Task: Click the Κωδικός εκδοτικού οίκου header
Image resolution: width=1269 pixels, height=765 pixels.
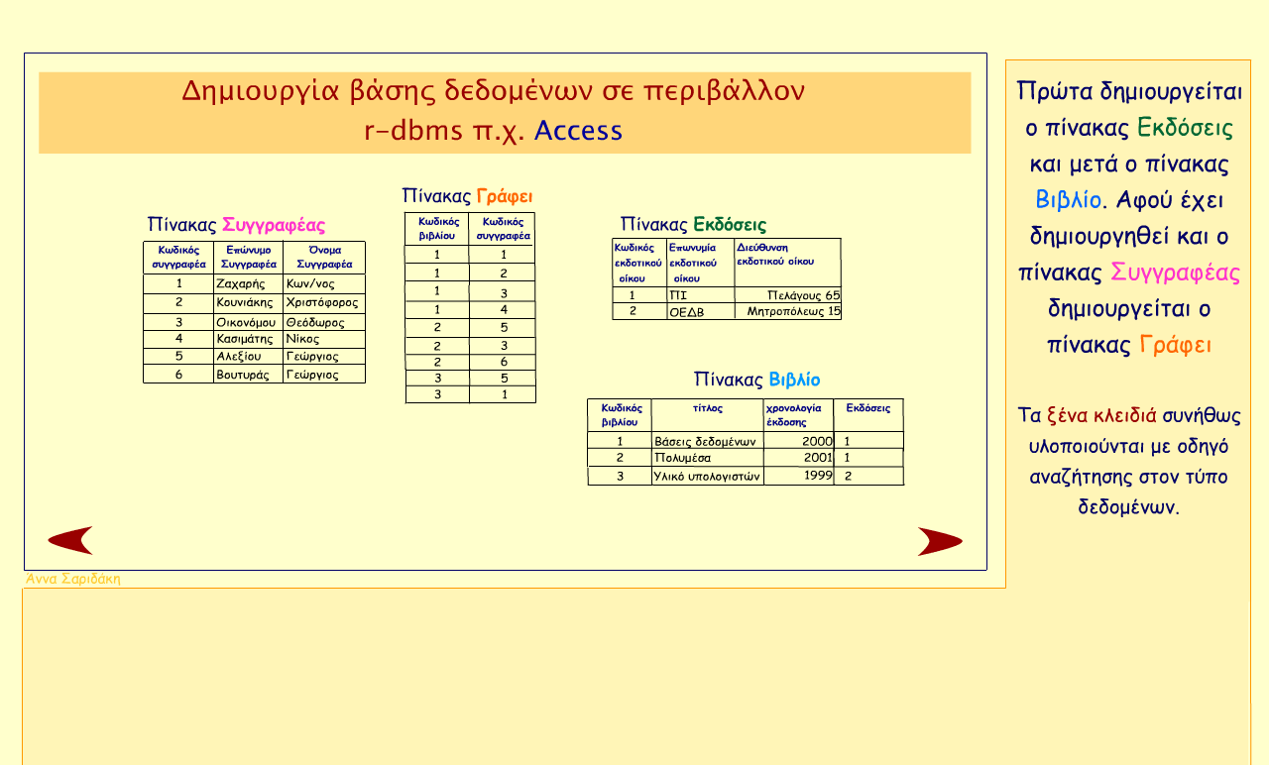Action: [638, 263]
